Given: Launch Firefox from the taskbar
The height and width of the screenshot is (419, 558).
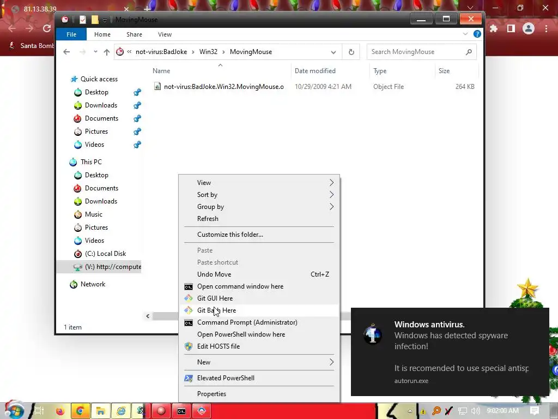Looking at the screenshot, I should 60,411.
